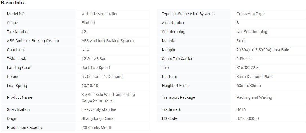The image size is (306, 133).
Task: Click the 3 Axles Side Wall product name
Action: click(x=108, y=98)
